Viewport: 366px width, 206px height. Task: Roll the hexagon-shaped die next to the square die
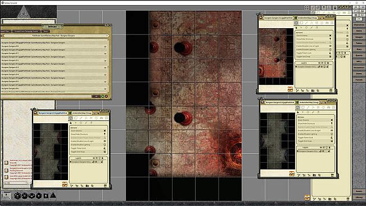(39, 196)
